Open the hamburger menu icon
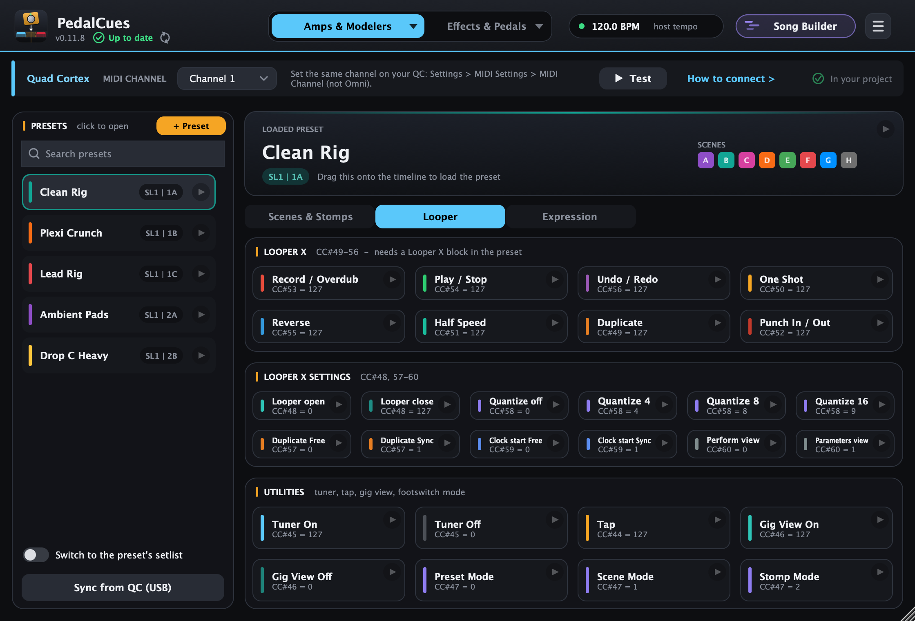 pos(878,27)
